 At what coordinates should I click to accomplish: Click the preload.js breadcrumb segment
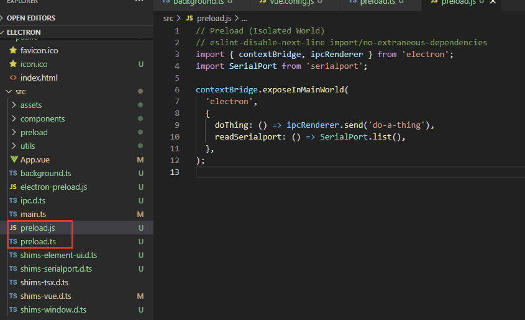coord(214,19)
